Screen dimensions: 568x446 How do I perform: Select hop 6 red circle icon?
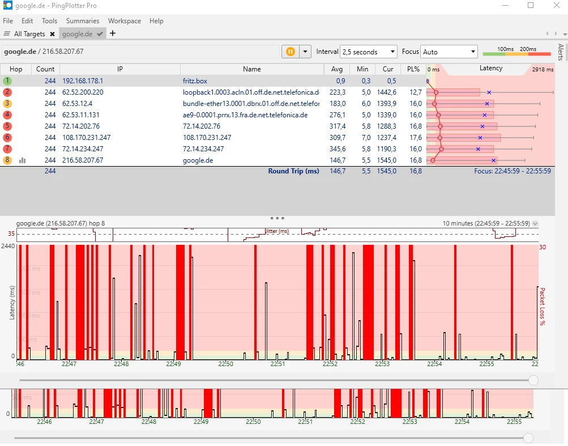pos(7,137)
